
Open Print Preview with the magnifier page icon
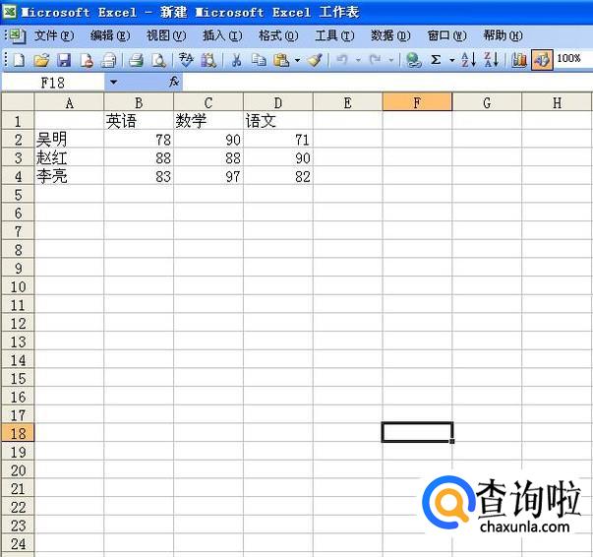click(x=158, y=60)
